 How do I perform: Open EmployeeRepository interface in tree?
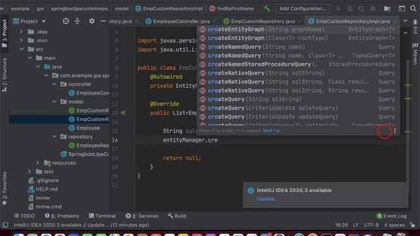pos(89,146)
